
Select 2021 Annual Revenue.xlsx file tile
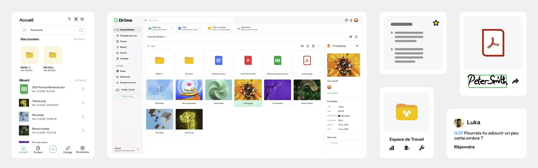[278, 63]
